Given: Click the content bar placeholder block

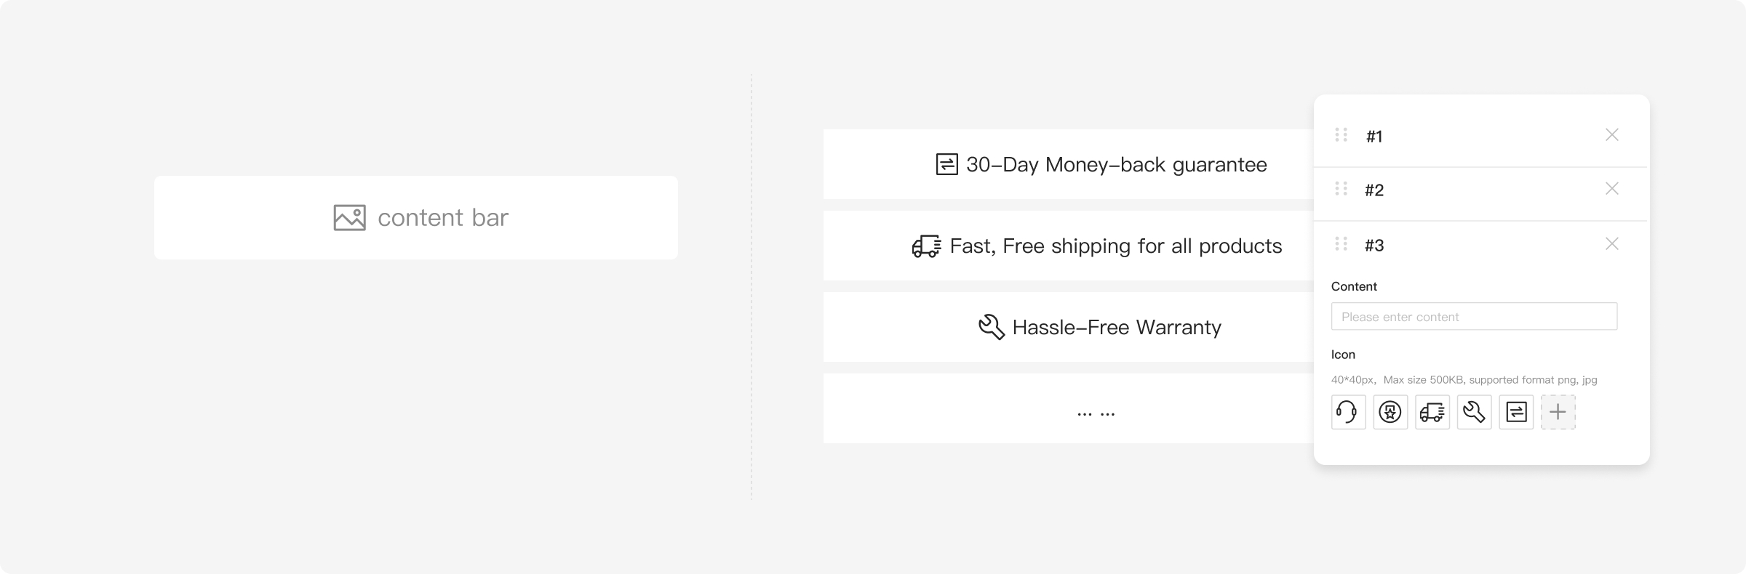Looking at the screenshot, I should click(x=416, y=217).
